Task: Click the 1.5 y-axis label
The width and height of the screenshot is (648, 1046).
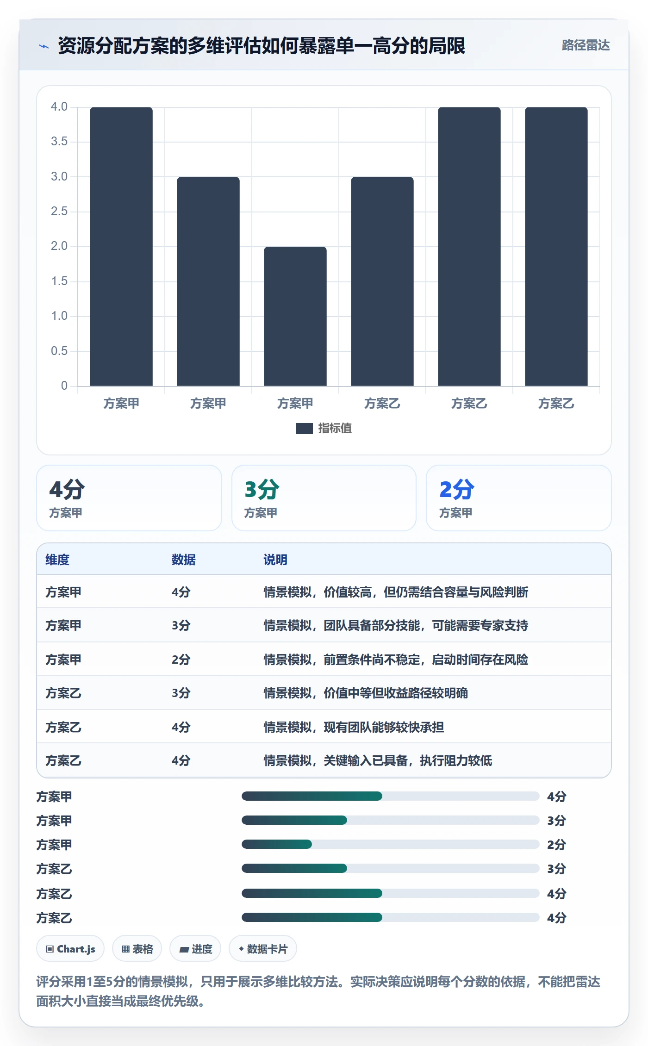Action: pyautogui.click(x=59, y=281)
